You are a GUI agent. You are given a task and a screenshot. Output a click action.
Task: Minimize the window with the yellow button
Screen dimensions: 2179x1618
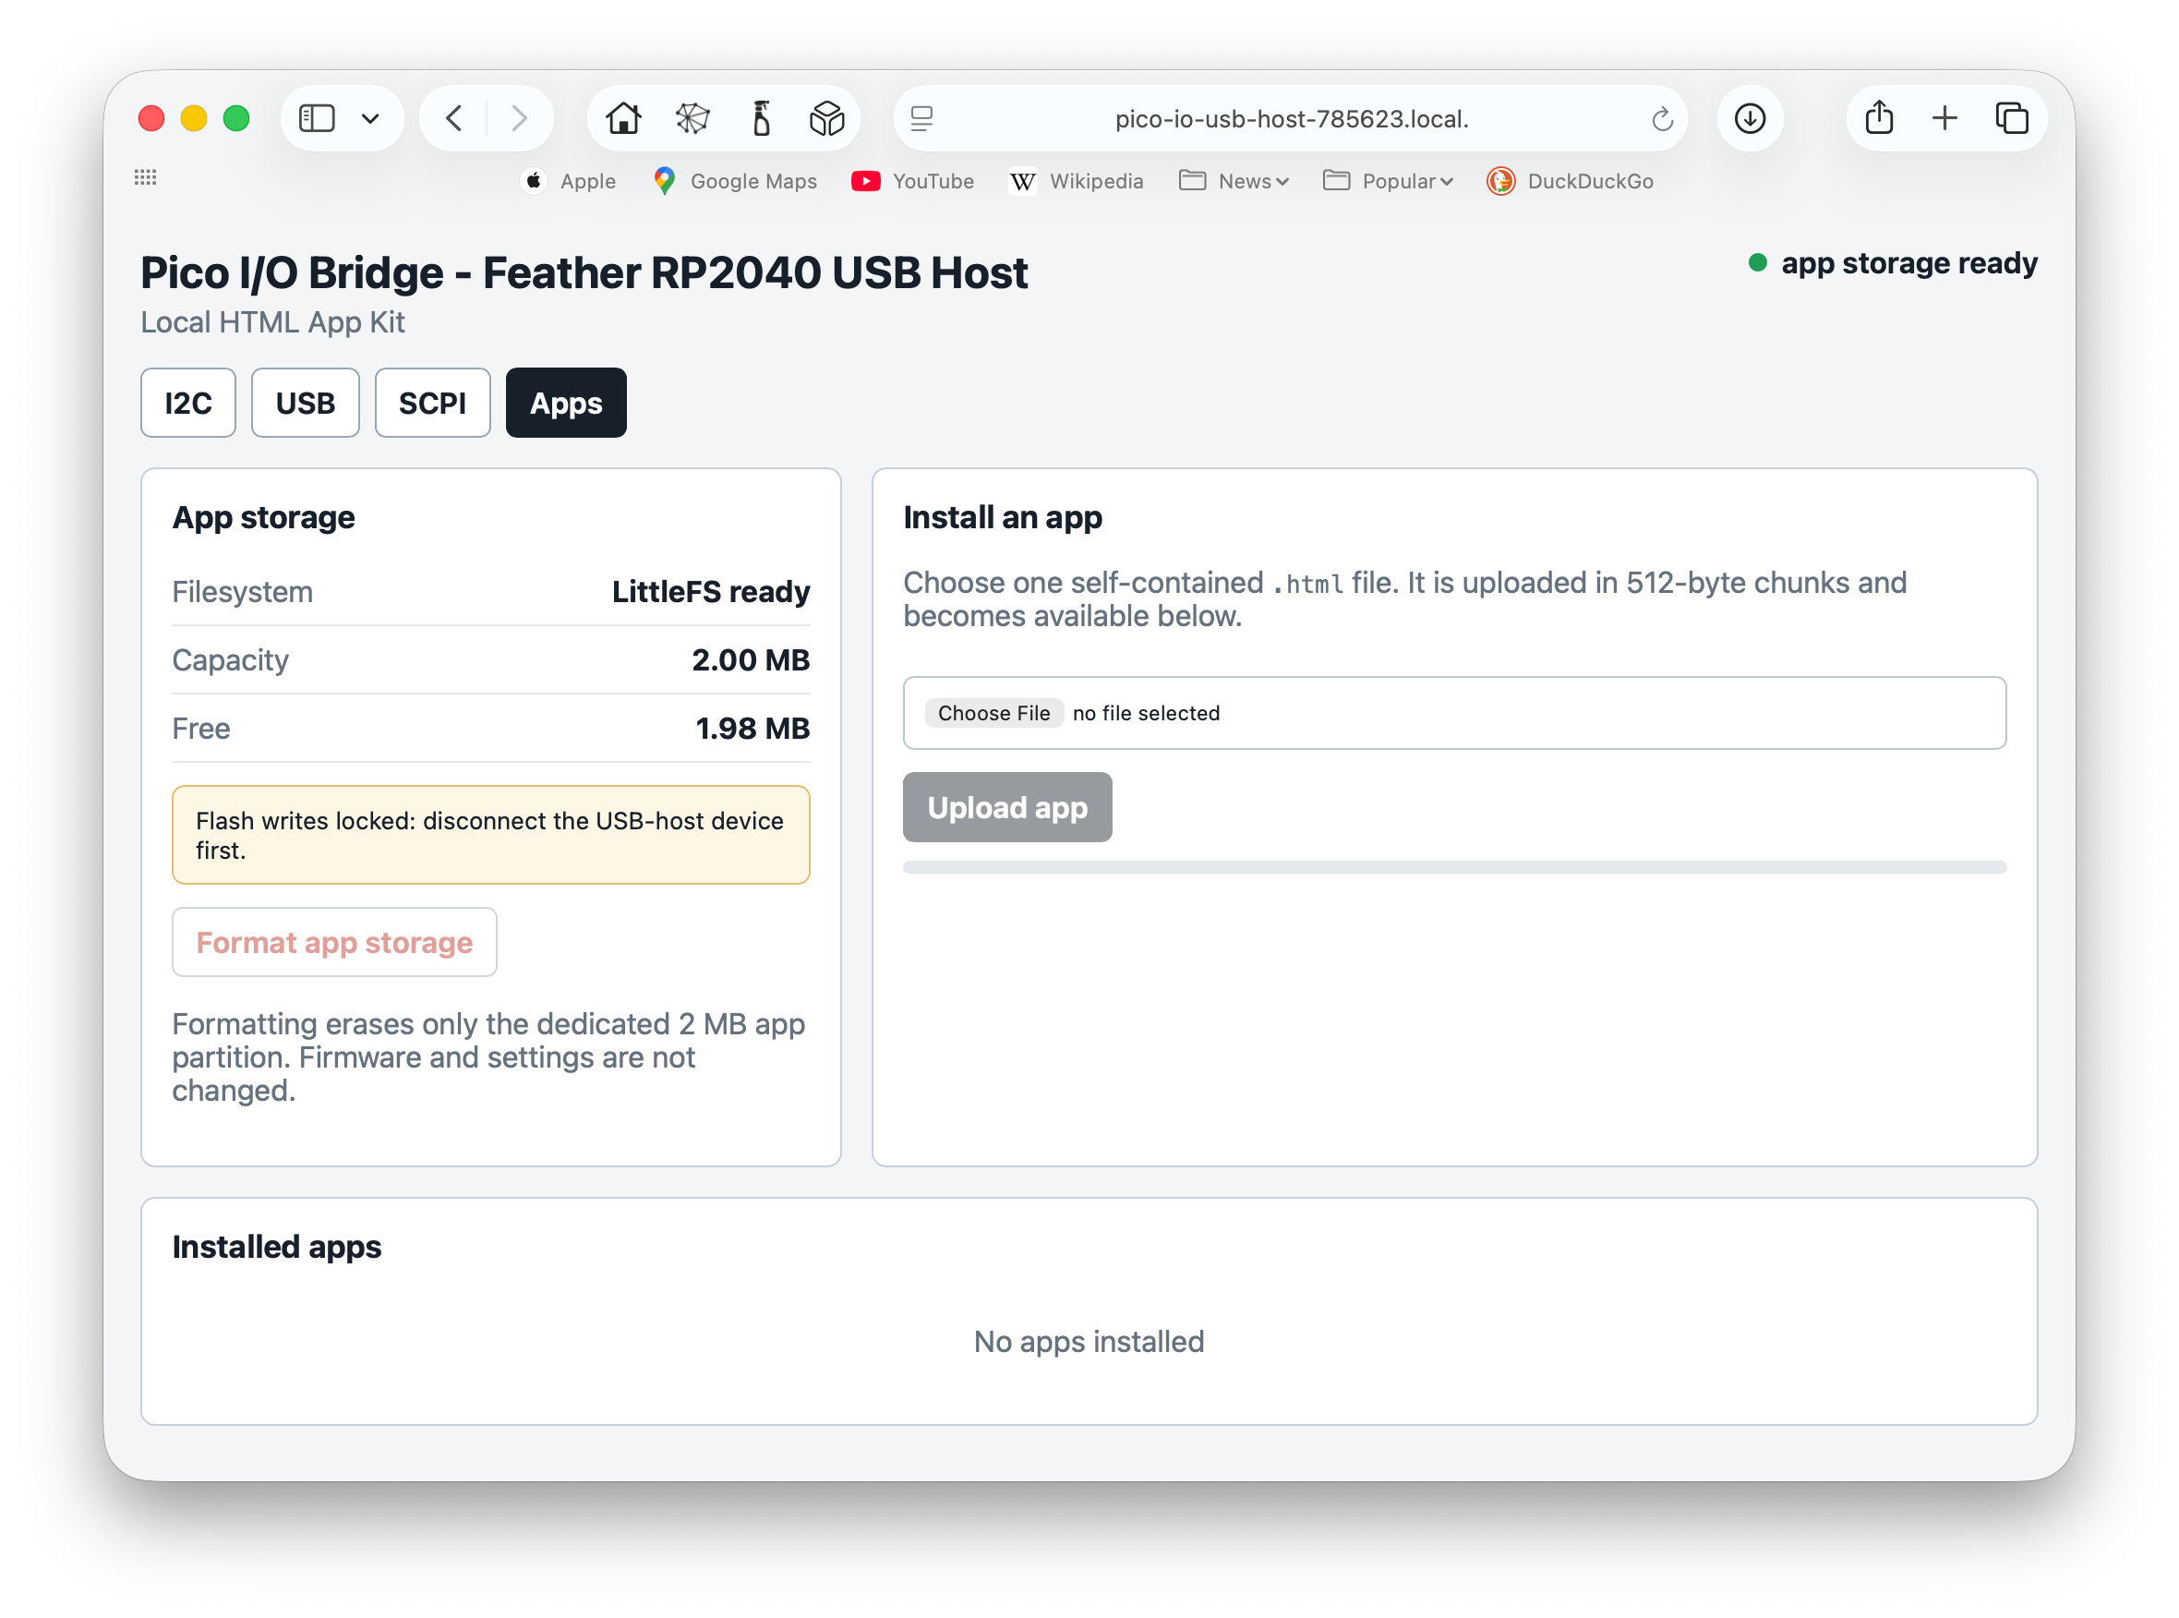[194, 118]
